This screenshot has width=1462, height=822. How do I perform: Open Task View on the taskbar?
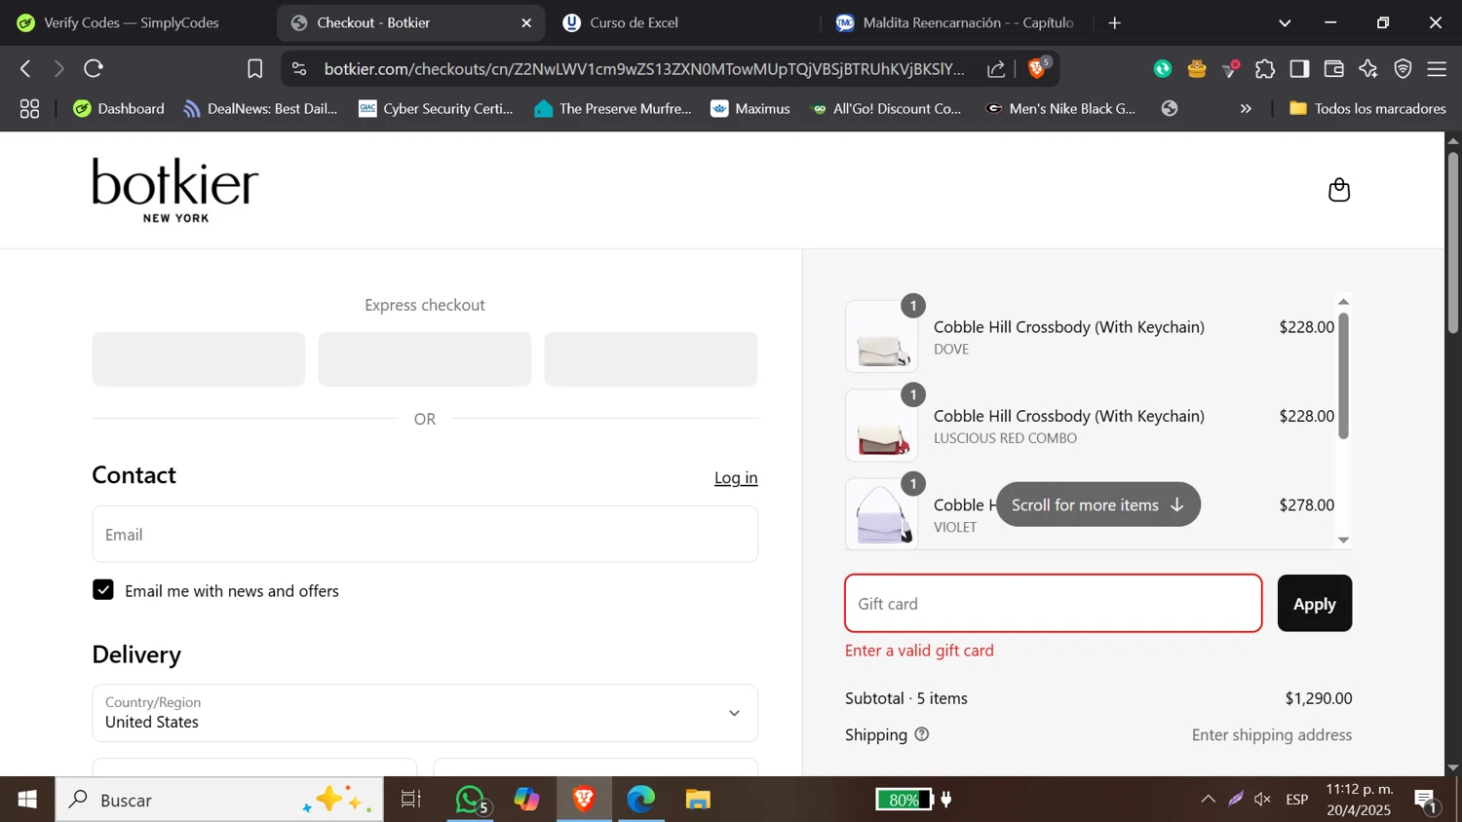click(x=411, y=800)
